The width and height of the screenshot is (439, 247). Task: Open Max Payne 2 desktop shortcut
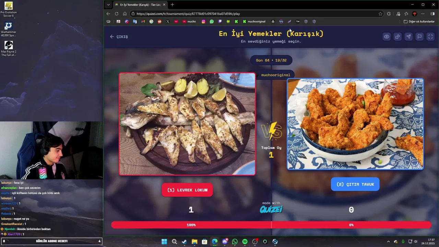coord(9,49)
